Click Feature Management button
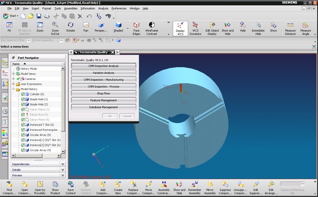Screen dimensions: 318x197 pyautogui.click(x=104, y=100)
